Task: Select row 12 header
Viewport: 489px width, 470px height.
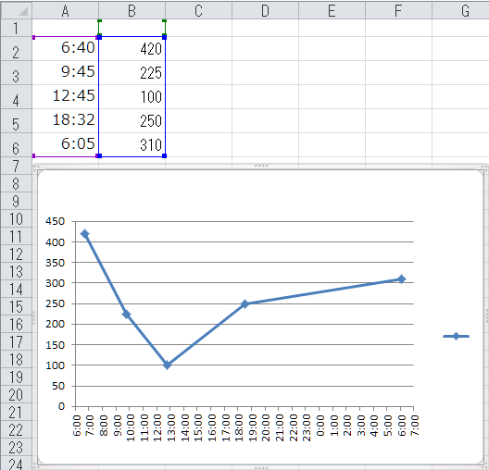Action: point(17,254)
